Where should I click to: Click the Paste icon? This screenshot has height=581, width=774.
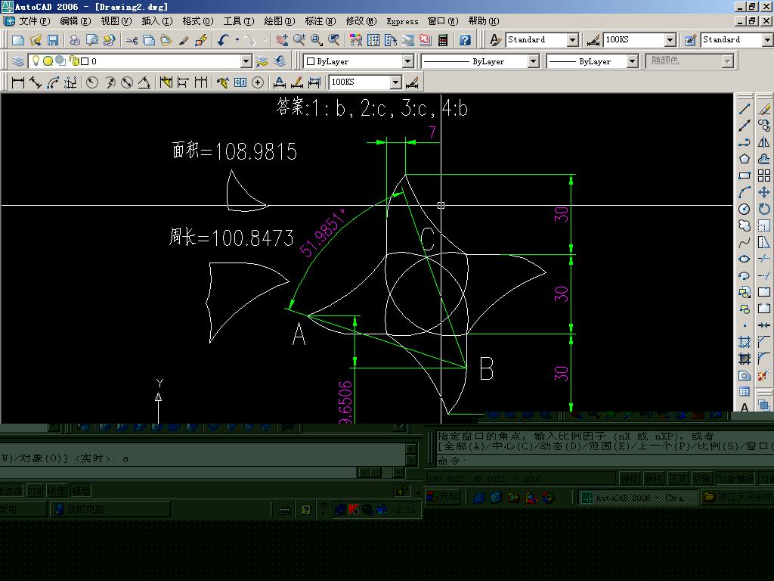[x=166, y=41]
